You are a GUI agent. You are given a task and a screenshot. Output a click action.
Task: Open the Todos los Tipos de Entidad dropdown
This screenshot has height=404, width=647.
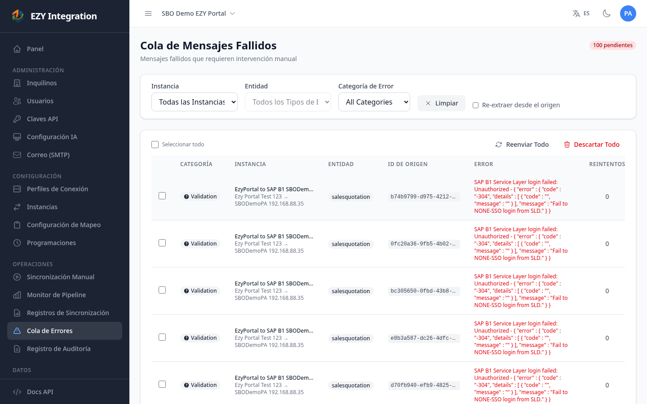click(288, 102)
